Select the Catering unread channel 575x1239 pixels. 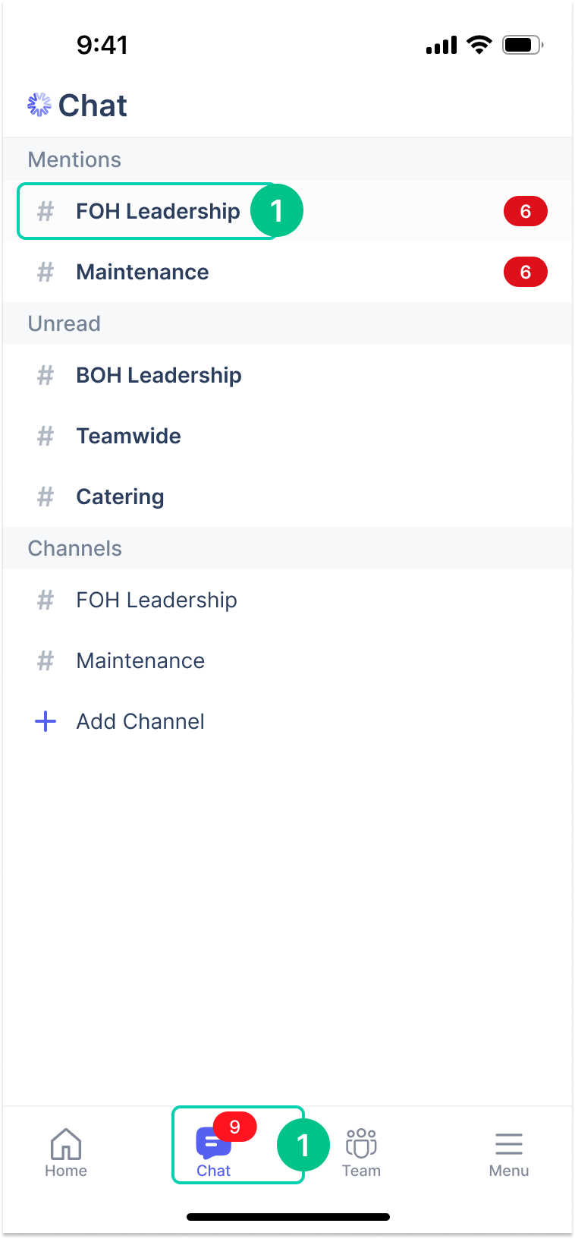pos(120,497)
